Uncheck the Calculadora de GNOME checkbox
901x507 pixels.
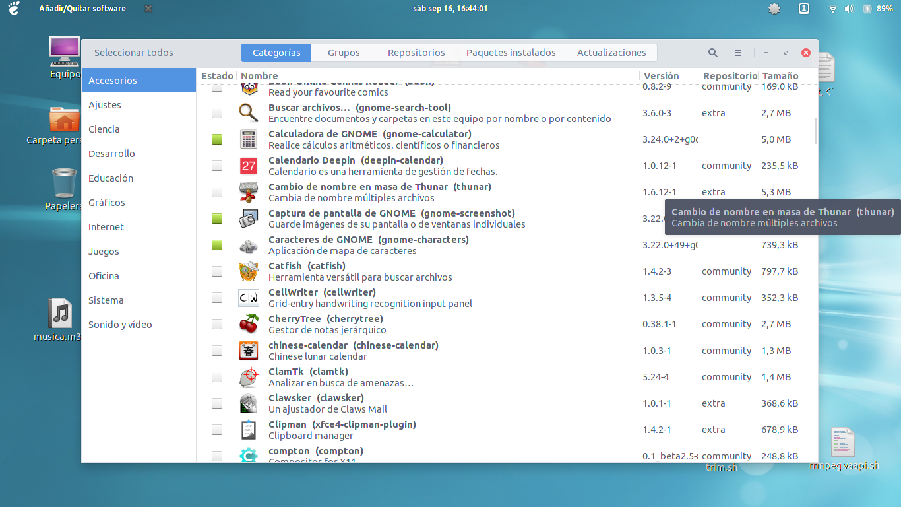pyautogui.click(x=217, y=139)
